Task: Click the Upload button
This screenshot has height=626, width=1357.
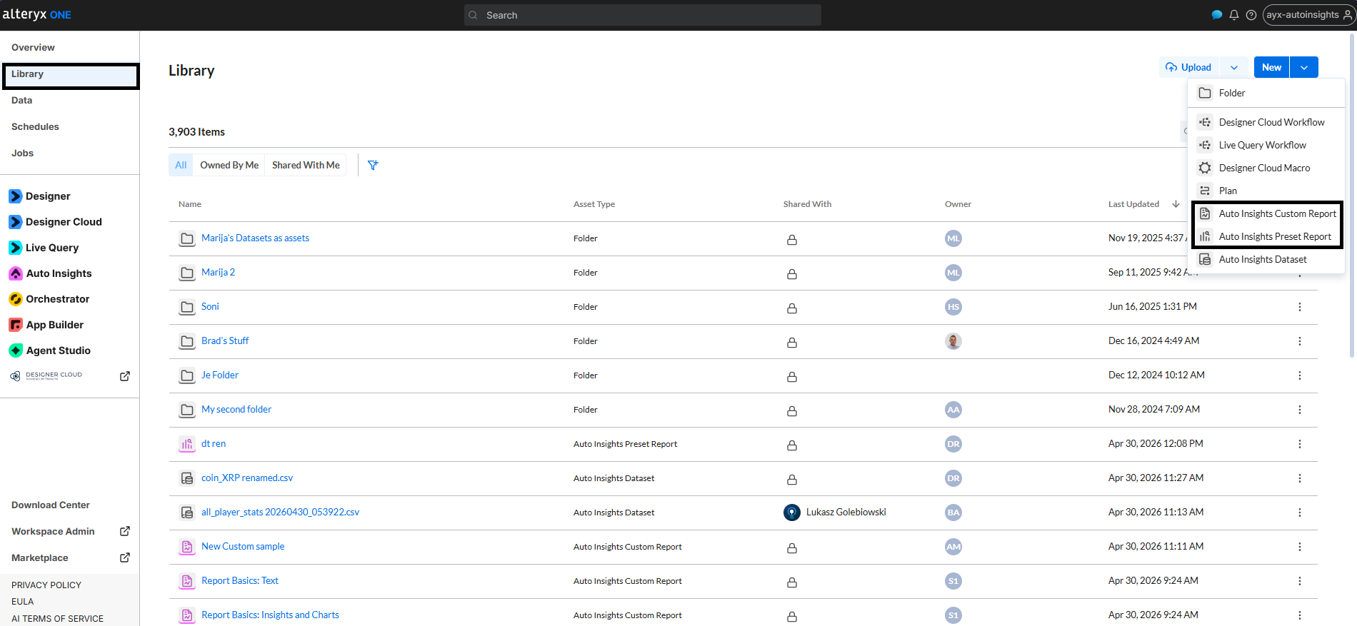Action: [1189, 68]
